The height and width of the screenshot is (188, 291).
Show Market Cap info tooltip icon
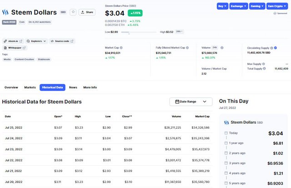[x=121, y=48]
